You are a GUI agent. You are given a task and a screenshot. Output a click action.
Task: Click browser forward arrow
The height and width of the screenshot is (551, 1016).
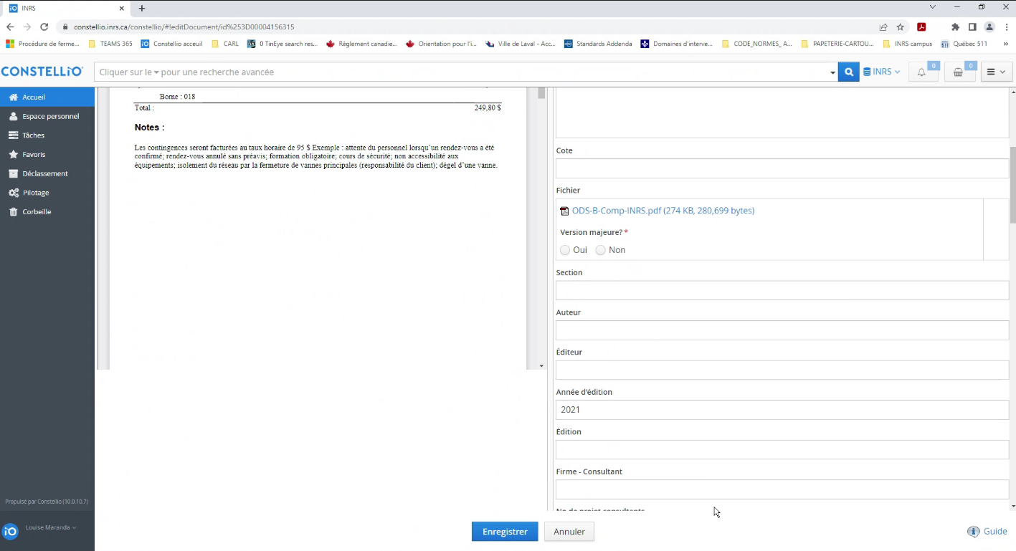[x=27, y=27]
